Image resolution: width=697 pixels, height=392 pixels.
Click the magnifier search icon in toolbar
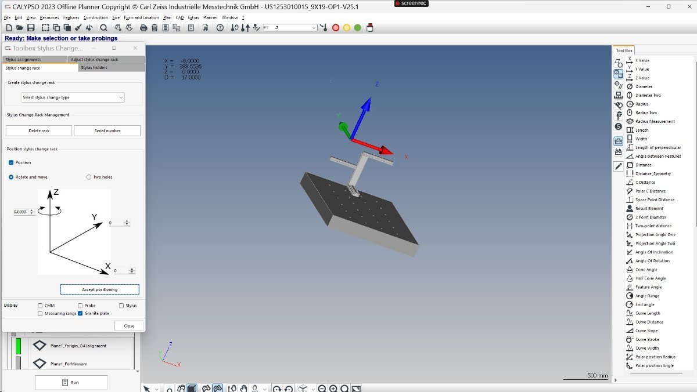click(x=103, y=27)
